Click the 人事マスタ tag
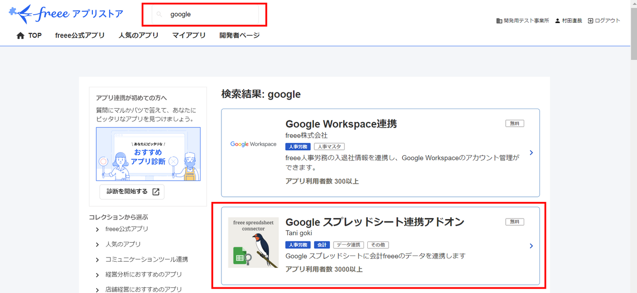Screen dimensions: 637x293 click(329, 147)
